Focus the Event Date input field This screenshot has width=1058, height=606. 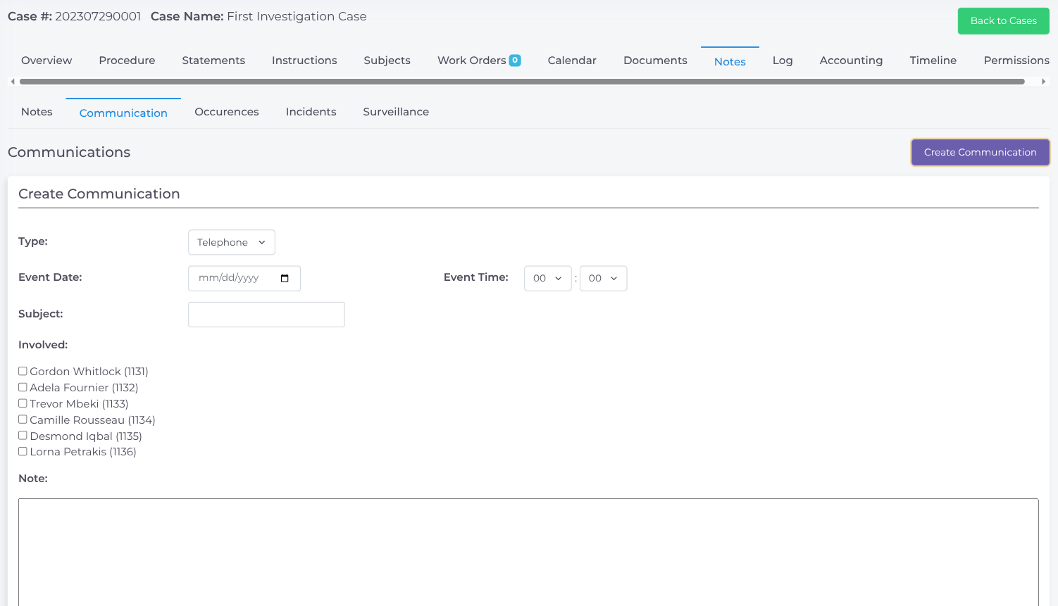[244, 278]
